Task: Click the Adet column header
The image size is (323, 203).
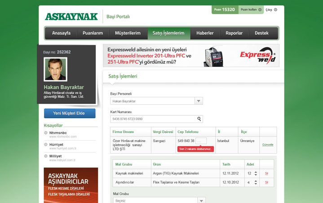Action: 250,164
